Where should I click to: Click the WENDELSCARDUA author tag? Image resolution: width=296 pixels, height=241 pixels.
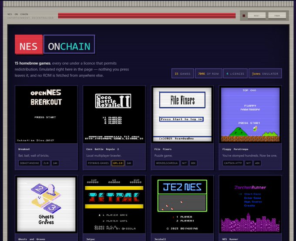pyautogui.click(x=167, y=163)
